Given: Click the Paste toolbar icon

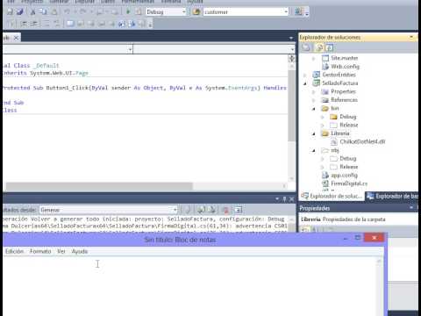Looking at the screenshot, I should click(x=54, y=11).
